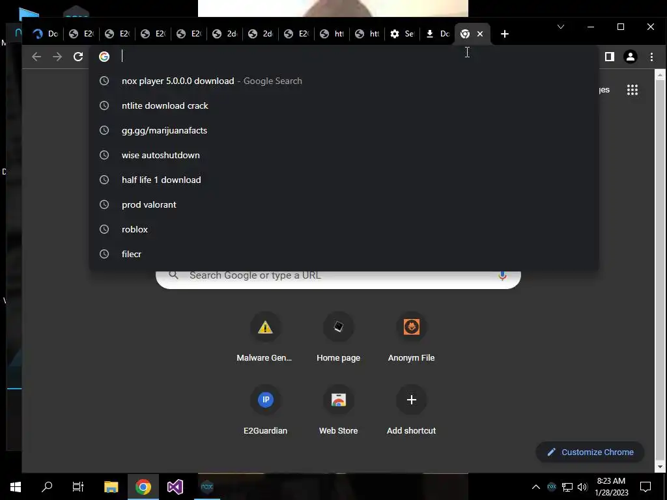This screenshot has height=500, width=667.
Task: Open the Web Store shortcut
Action: pos(338,410)
